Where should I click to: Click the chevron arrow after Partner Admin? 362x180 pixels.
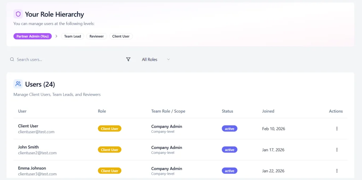point(57,36)
